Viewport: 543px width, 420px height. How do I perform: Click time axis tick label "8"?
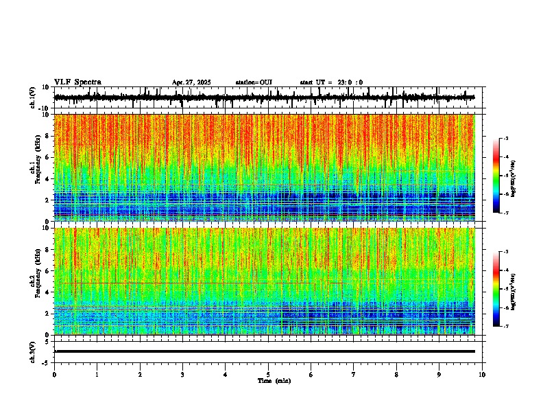click(396, 375)
